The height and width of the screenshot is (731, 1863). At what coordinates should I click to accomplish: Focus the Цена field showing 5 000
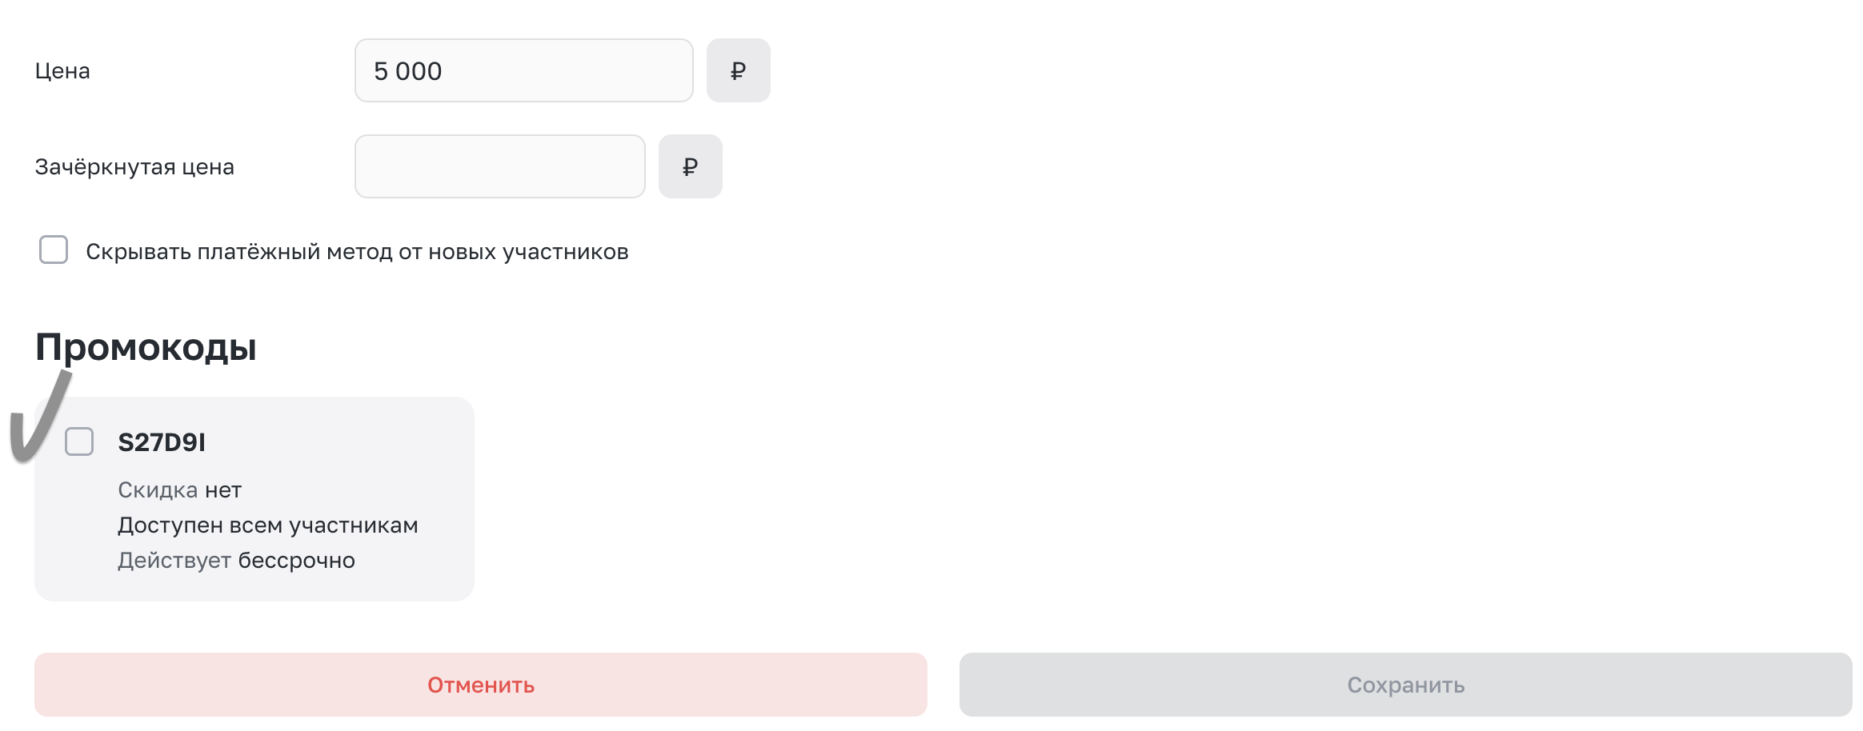point(523,70)
